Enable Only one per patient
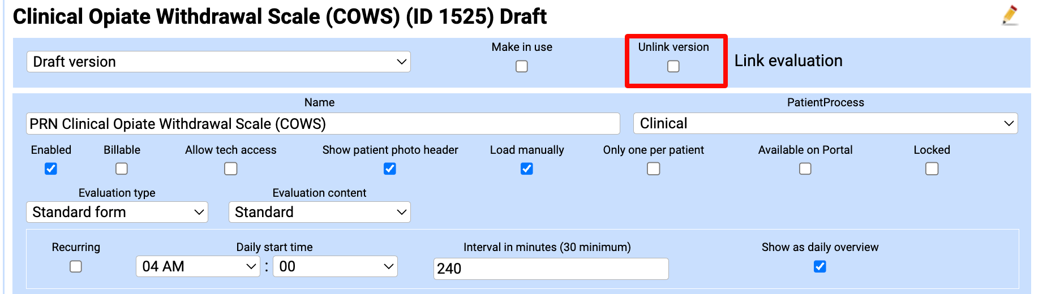Image resolution: width=1047 pixels, height=294 pixels. coord(654,169)
